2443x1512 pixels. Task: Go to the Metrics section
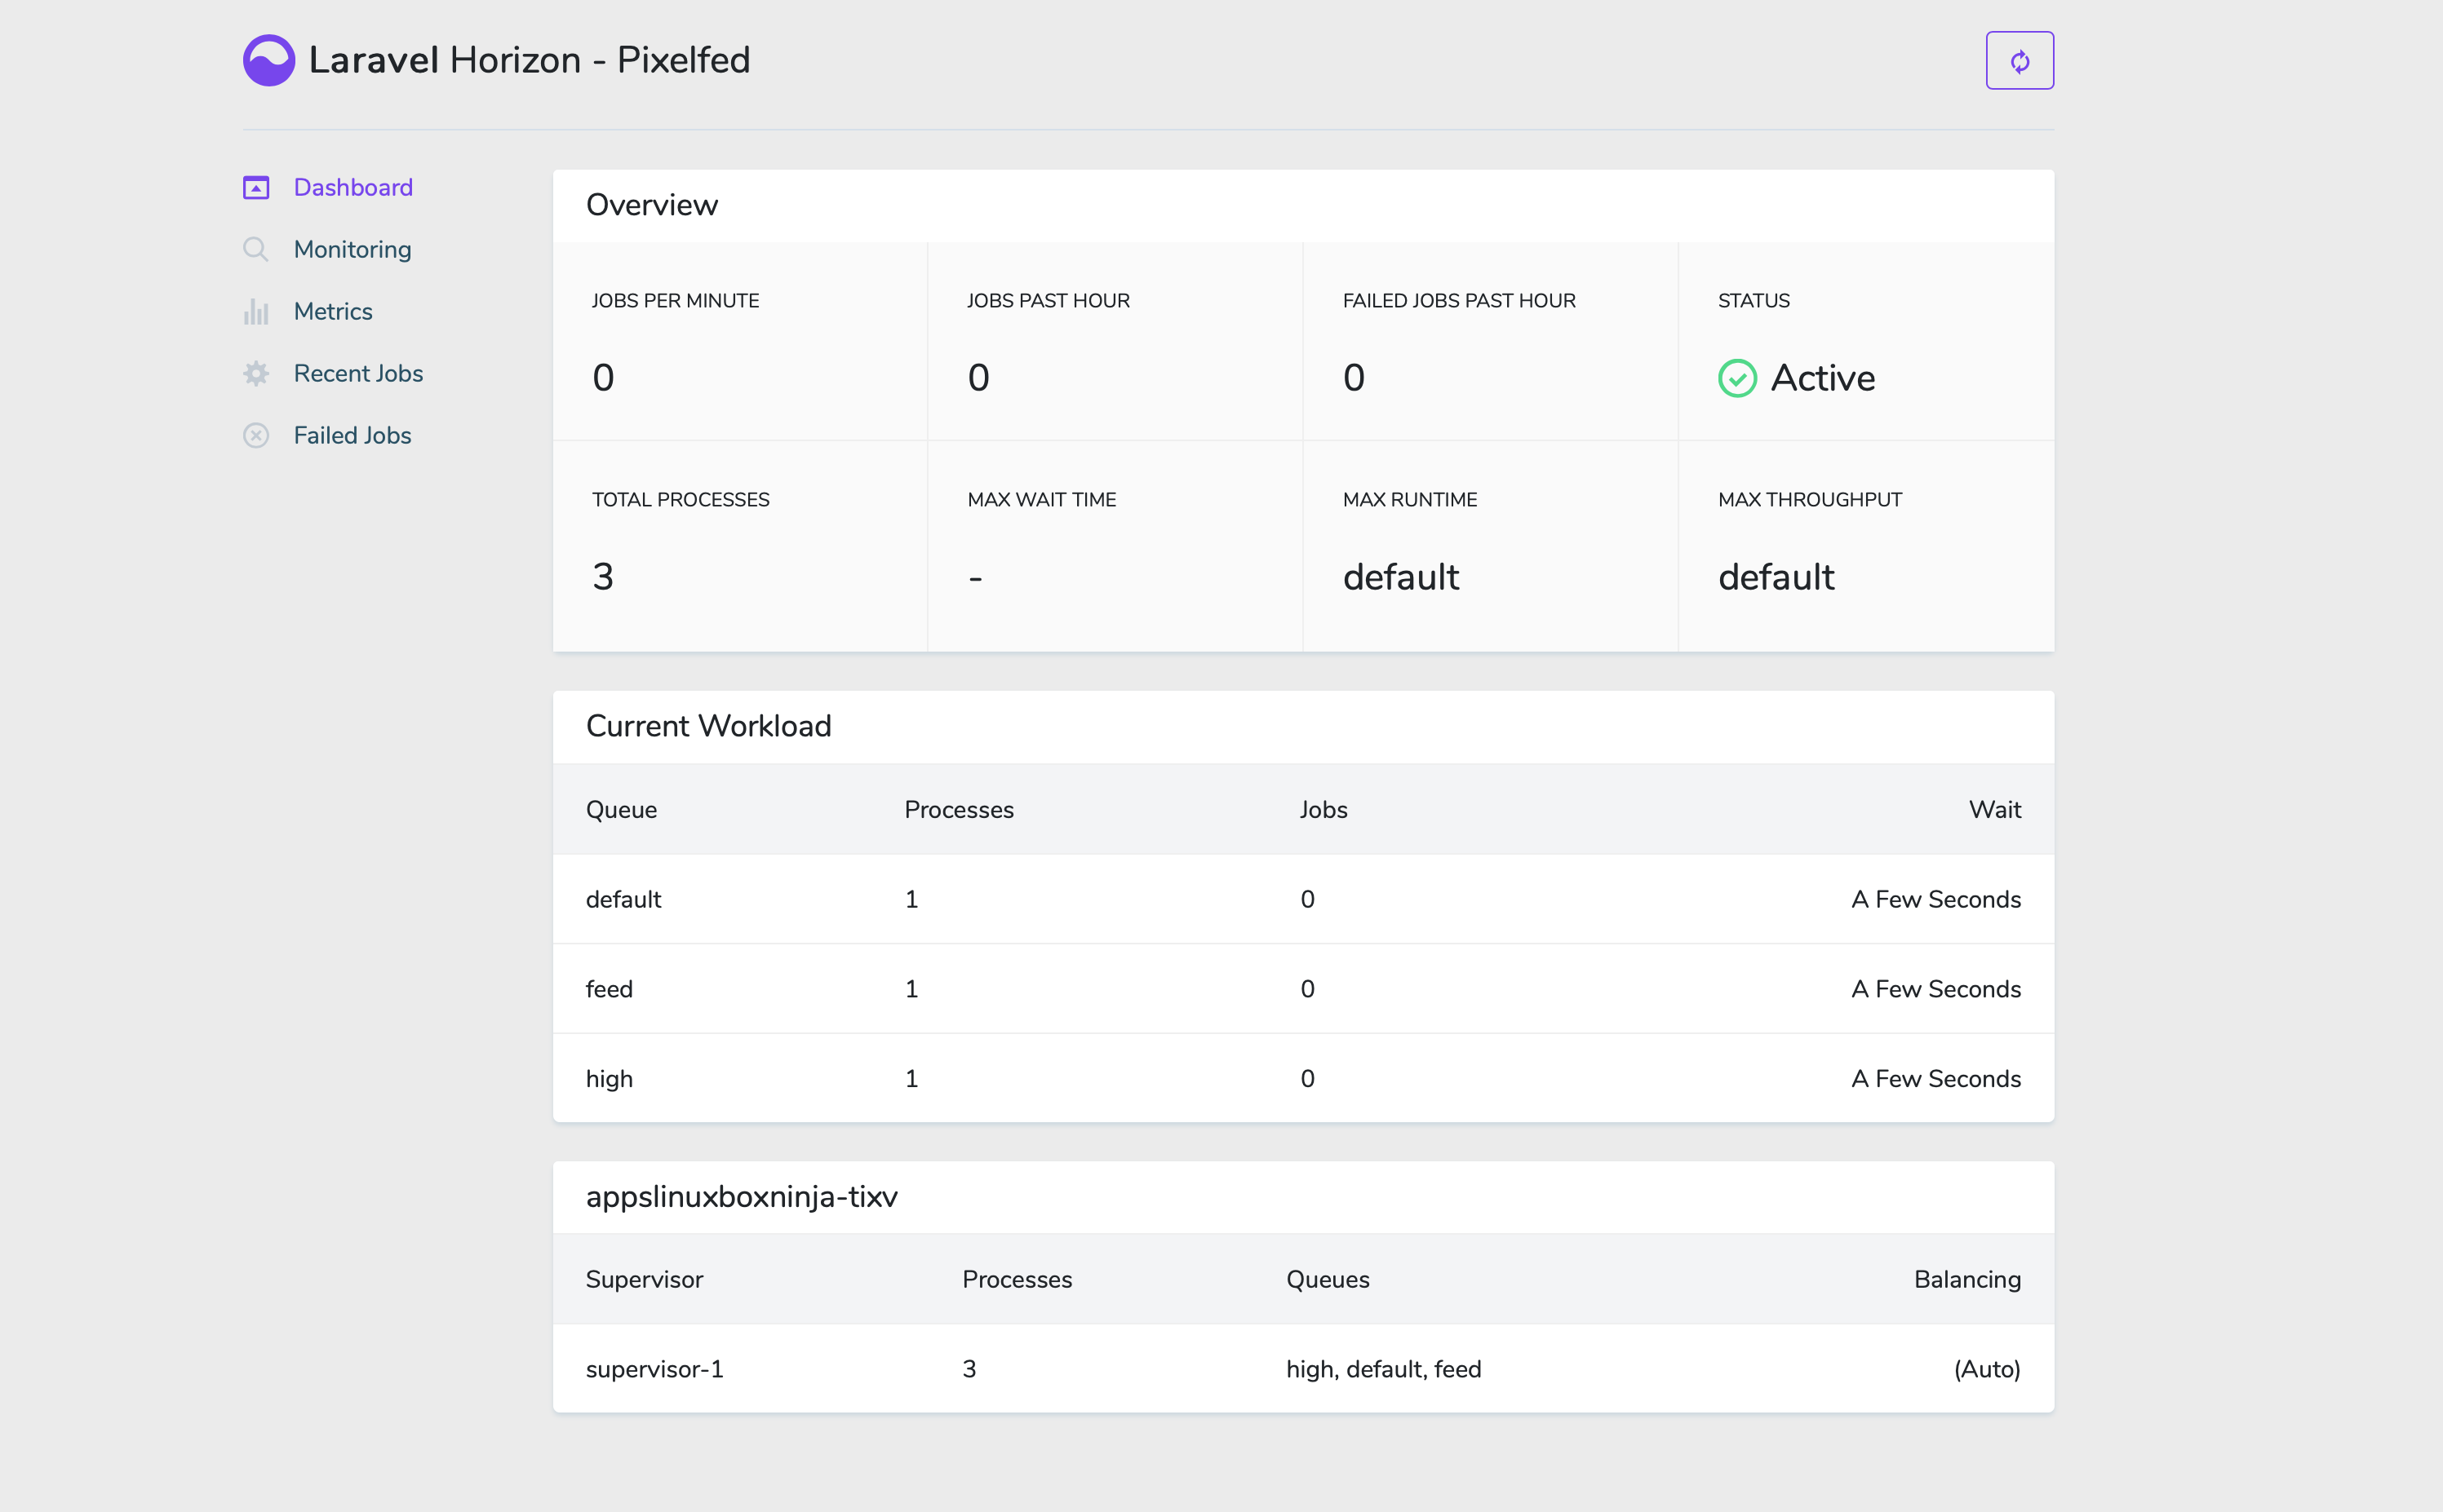pyautogui.click(x=333, y=312)
